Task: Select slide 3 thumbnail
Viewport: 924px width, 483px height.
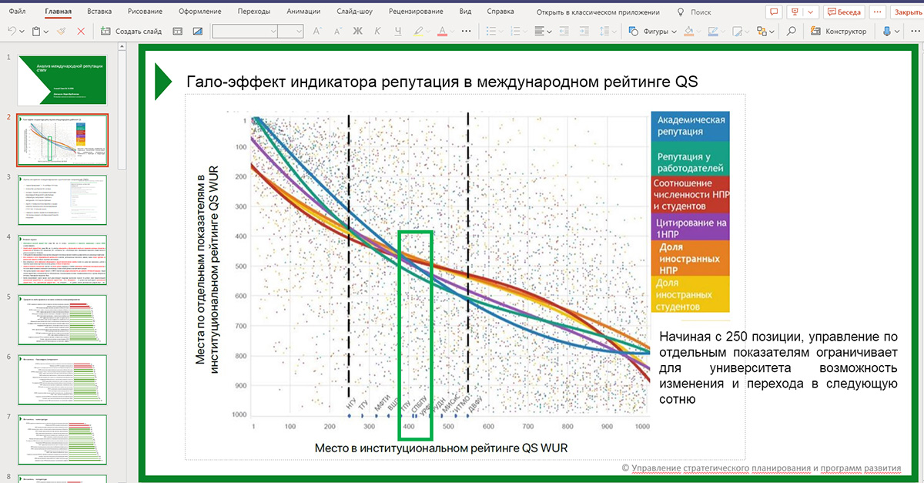Action: pyautogui.click(x=64, y=200)
